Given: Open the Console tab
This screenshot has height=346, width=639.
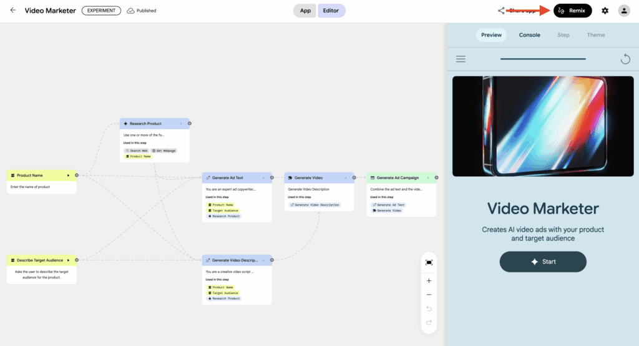Looking at the screenshot, I should (530, 35).
